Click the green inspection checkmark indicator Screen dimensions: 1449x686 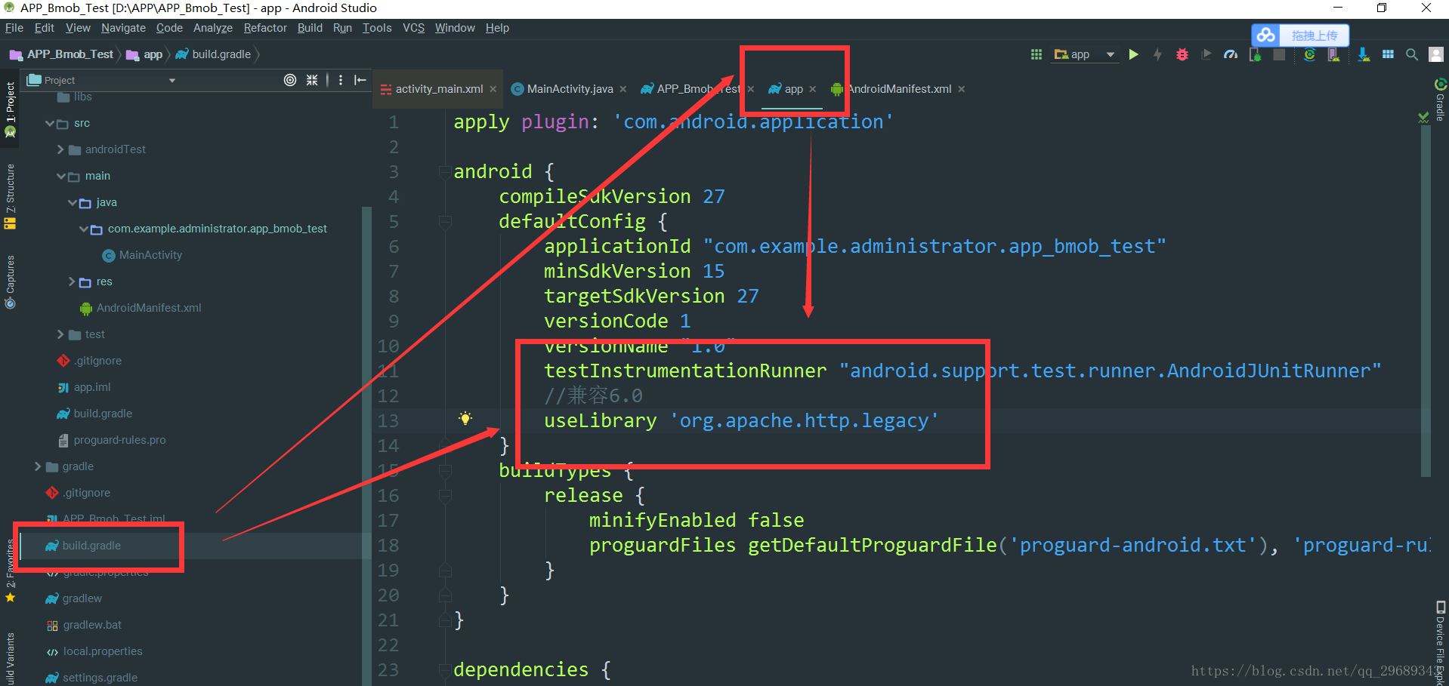1423,118
